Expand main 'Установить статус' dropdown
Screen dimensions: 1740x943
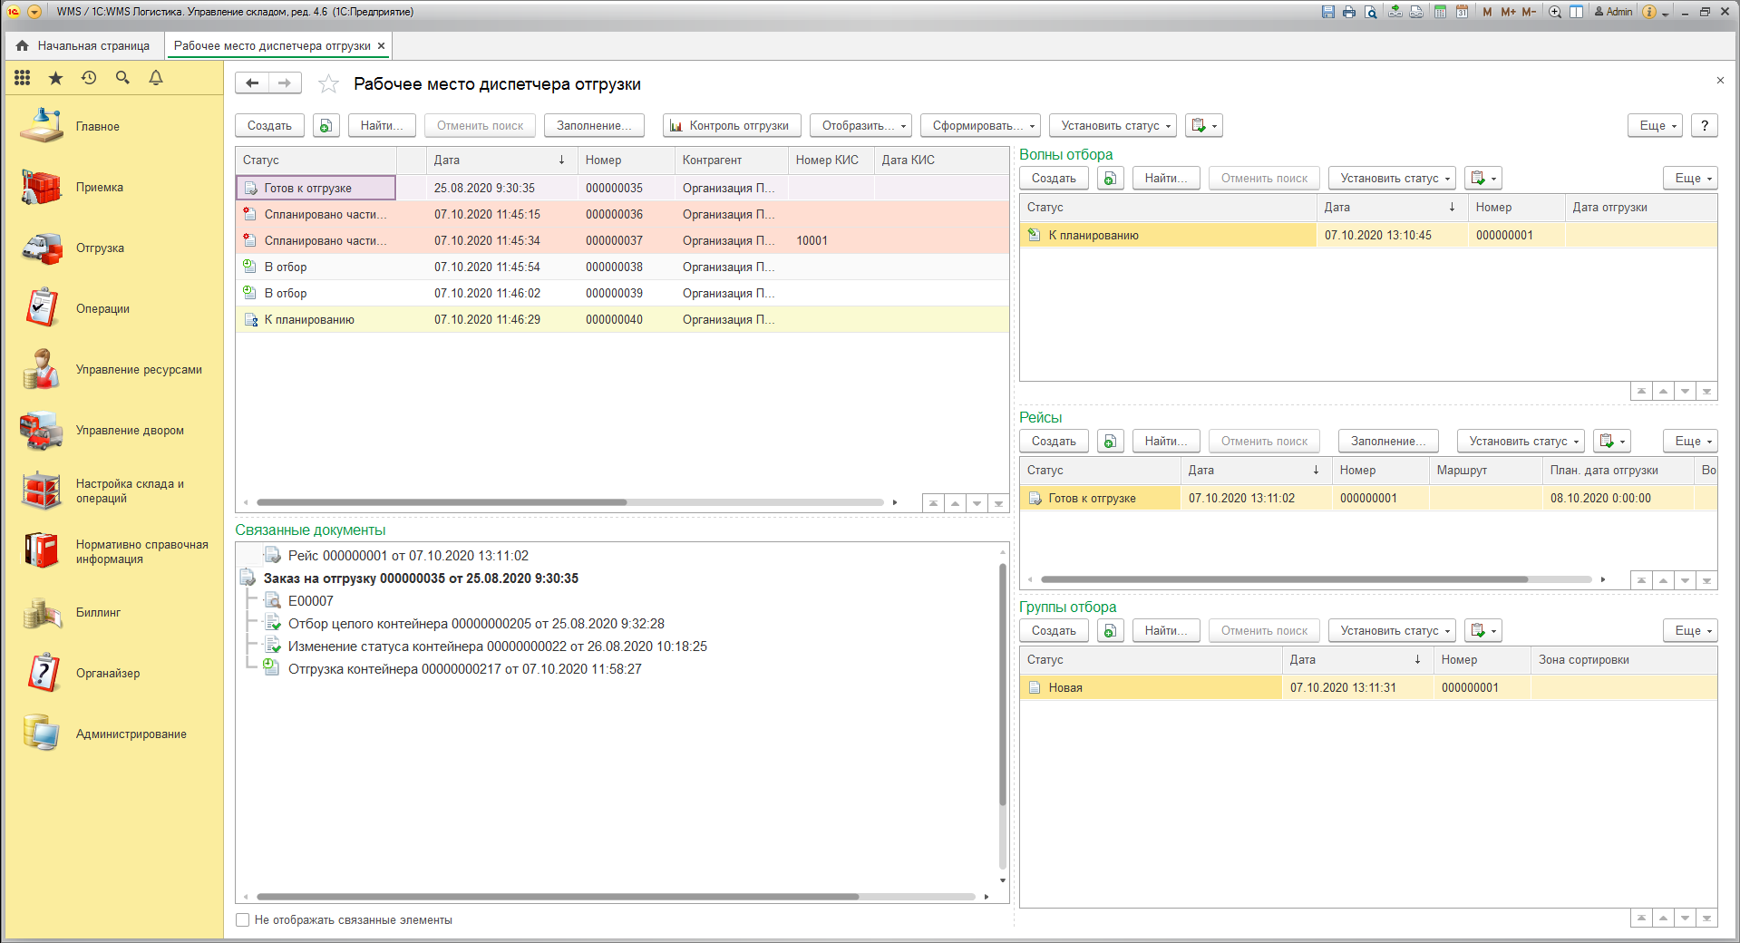[1113, 126]
